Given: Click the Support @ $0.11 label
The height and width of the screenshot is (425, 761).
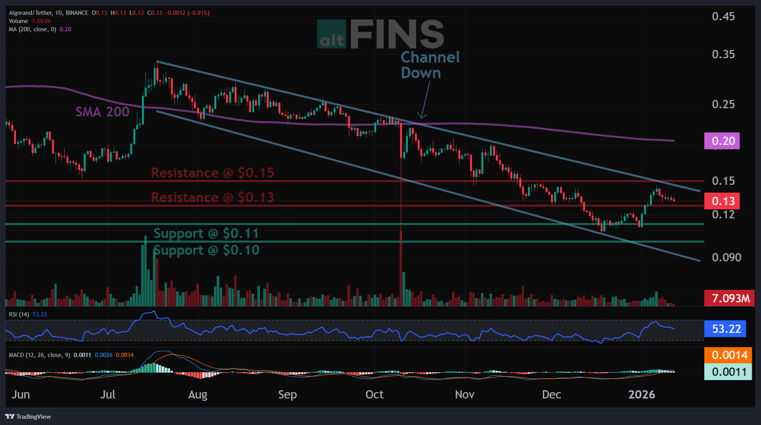Looking at the screenshot, I should [x=206, y=234].
